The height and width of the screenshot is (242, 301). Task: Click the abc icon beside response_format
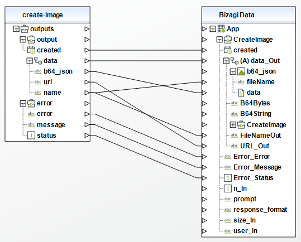click(228, 210)
